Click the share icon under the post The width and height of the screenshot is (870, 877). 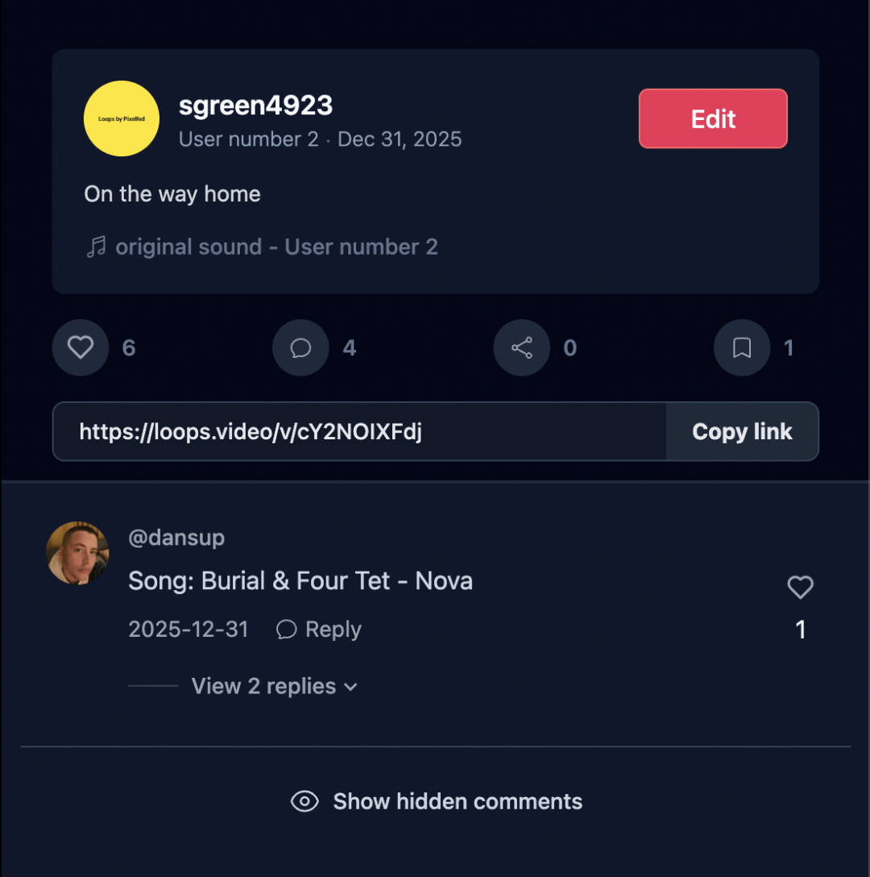pos(521,347)
